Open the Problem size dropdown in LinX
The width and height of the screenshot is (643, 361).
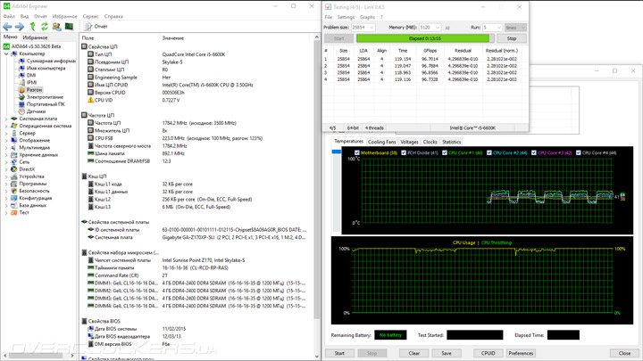[372, 28]
